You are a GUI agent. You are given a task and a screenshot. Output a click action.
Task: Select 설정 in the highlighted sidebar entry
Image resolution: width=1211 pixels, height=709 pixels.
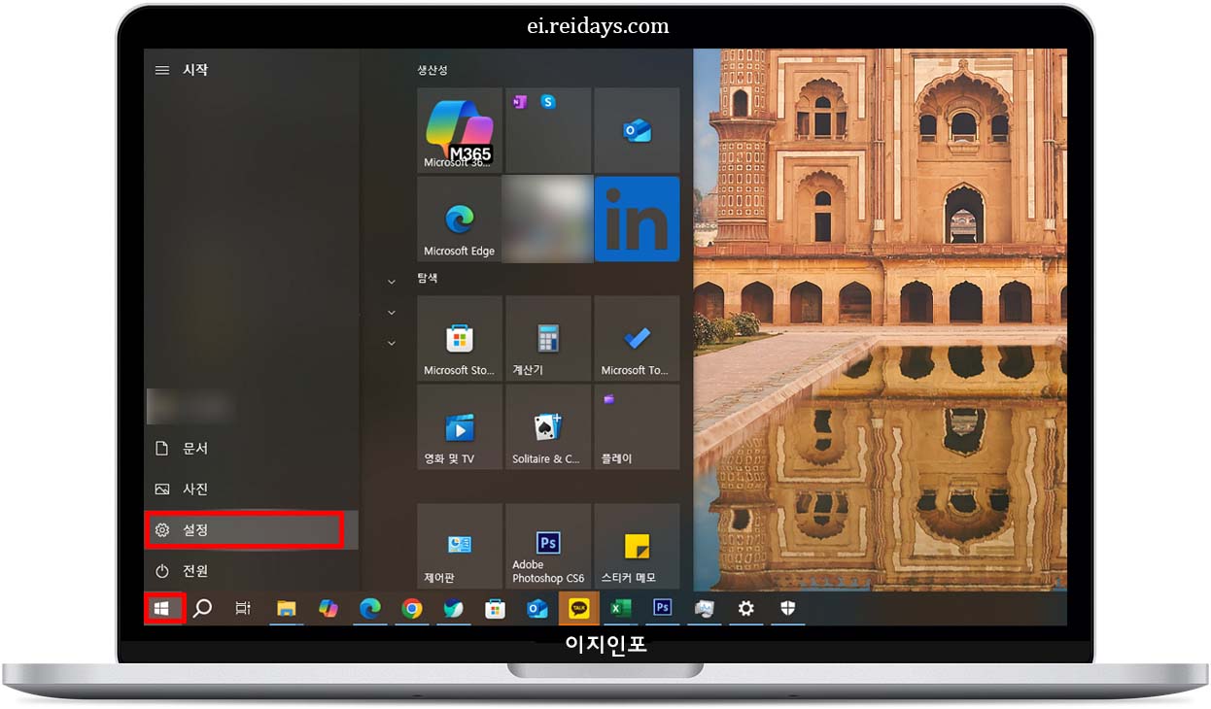click(x=194, y=529)
